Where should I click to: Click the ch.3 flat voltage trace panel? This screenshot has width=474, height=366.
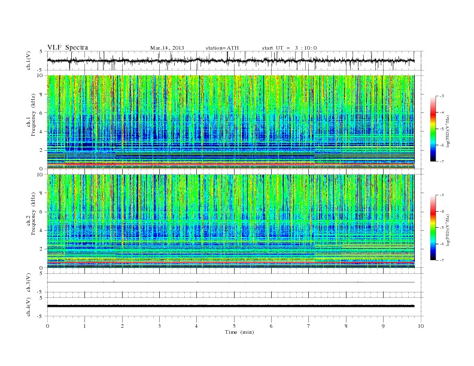pyautogui.click(x=235, y=283)
